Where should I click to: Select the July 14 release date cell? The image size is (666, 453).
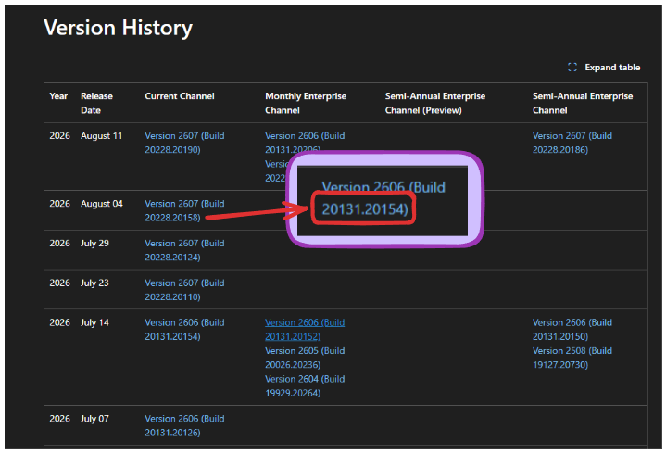[x=94, y=322]
